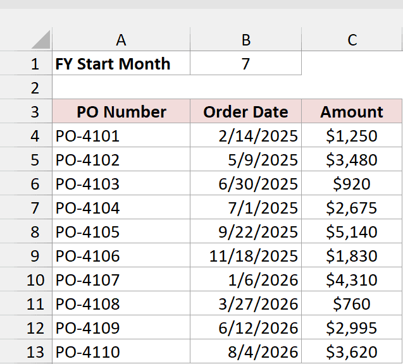Select column C header
Image resolution: width=403 pixels, height=364 pixels.
click(352, 40)
